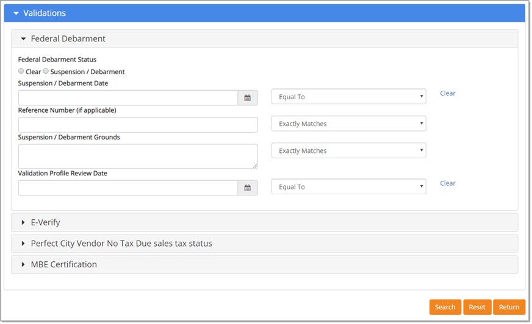This screenshot has height=324, width=532.
Task: Collapse the Federal Debarment section arrow
Action: click(23, 39)
